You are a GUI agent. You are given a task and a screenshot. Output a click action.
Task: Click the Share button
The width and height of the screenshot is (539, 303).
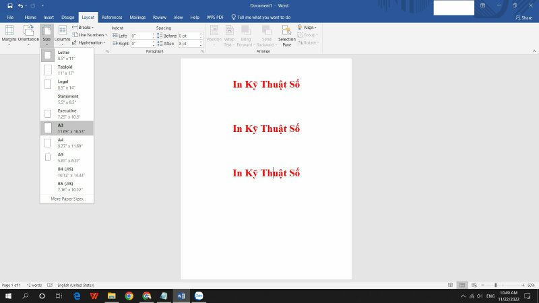[x=523, y=17]
